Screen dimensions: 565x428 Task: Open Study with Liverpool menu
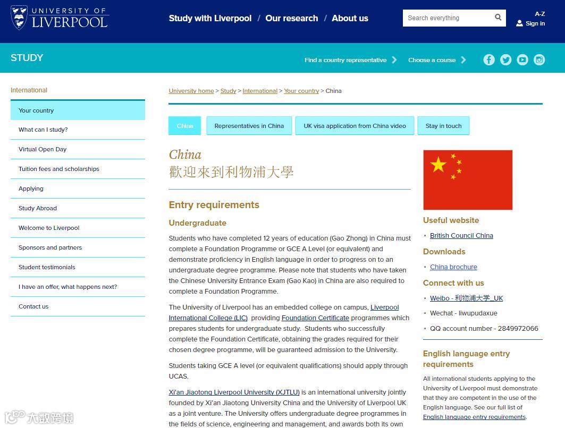click(x=210, y=19)
